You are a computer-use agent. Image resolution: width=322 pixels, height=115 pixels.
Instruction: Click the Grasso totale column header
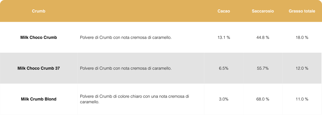tap(302, 11)
